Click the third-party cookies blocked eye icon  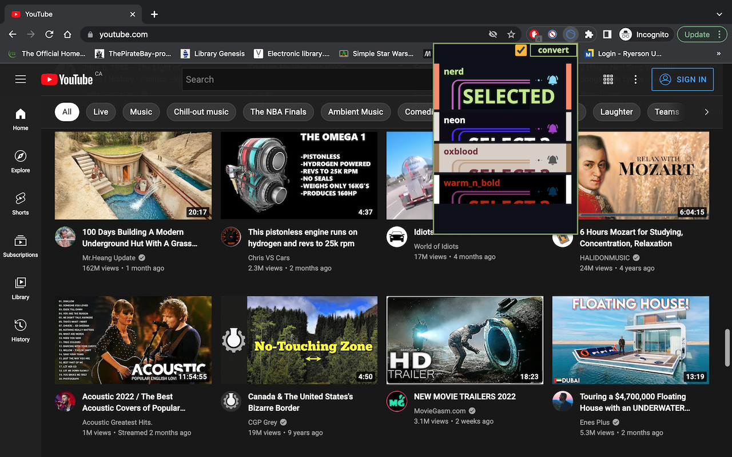tap(493, 34)
